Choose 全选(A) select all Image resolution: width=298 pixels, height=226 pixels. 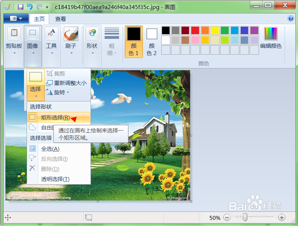click(x=59, y=149)
